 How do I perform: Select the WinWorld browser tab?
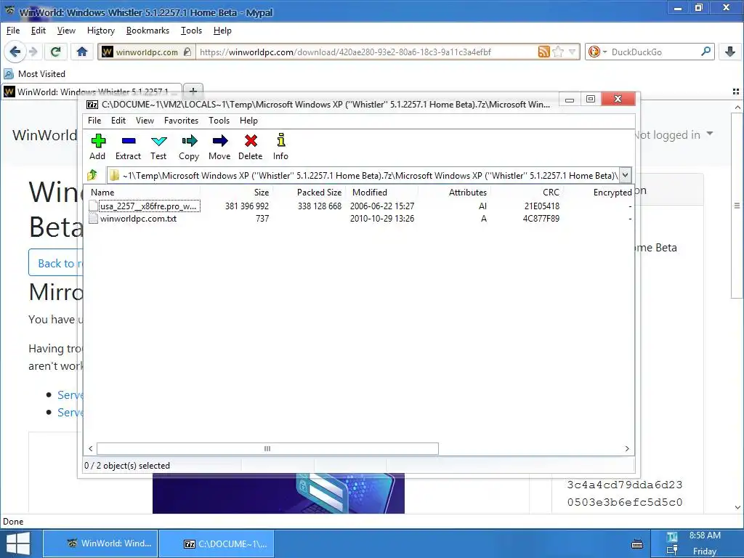(x=92, y=92)
